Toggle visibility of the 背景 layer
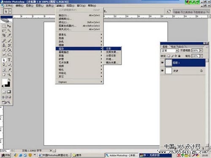 pos(162,71)
